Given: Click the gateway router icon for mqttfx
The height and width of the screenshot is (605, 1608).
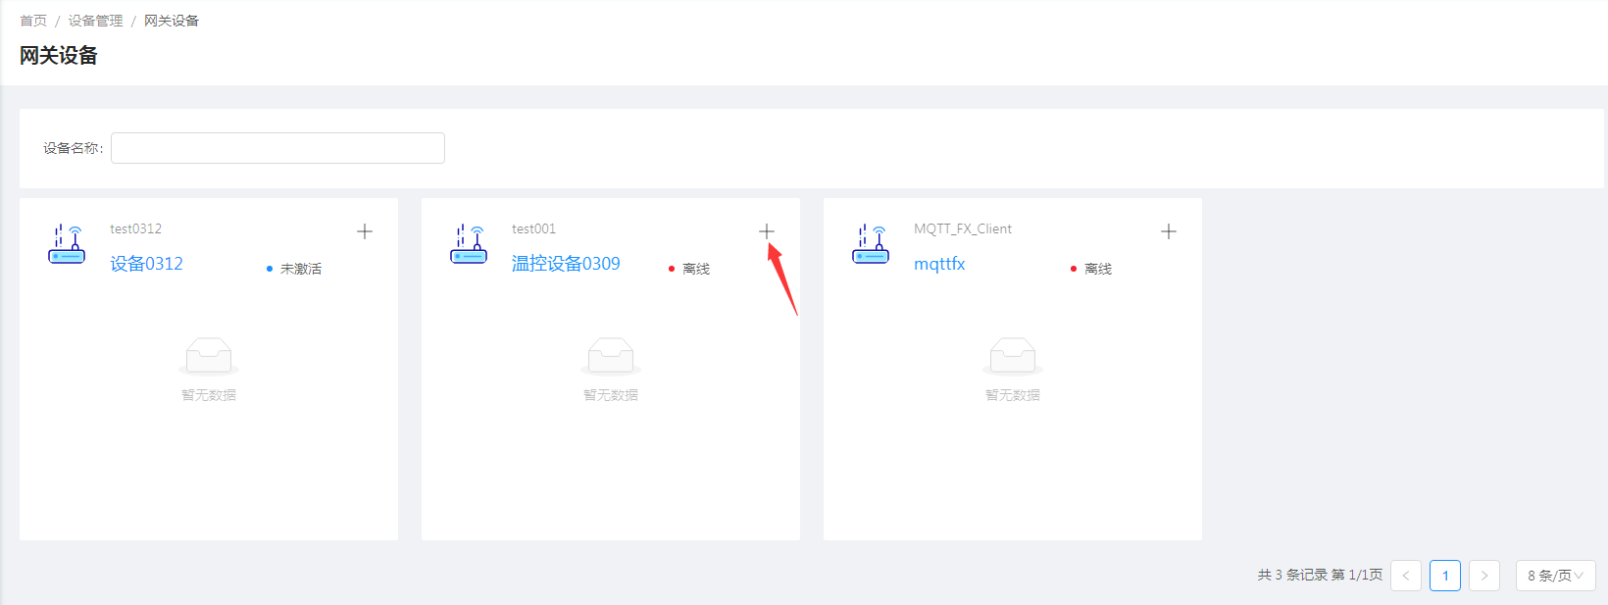Looking at the screenshot, I should (x=871, y=244).
